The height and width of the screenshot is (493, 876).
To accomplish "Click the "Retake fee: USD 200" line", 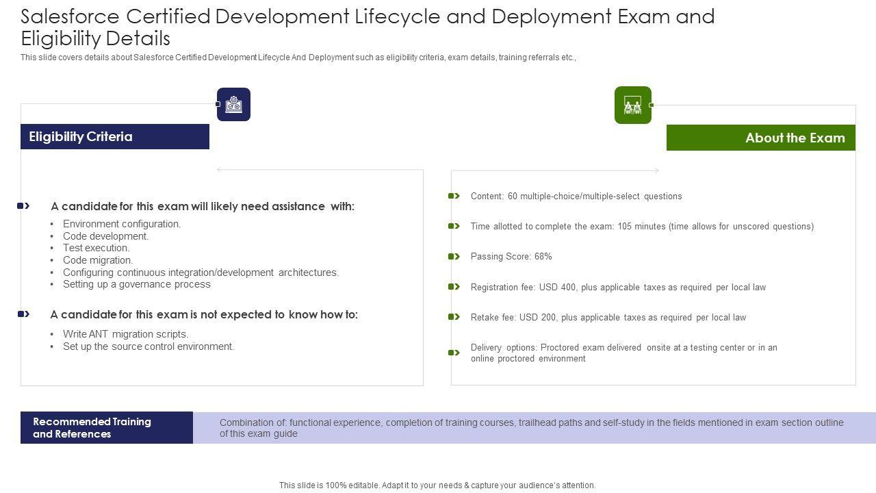I will [608, 318].
